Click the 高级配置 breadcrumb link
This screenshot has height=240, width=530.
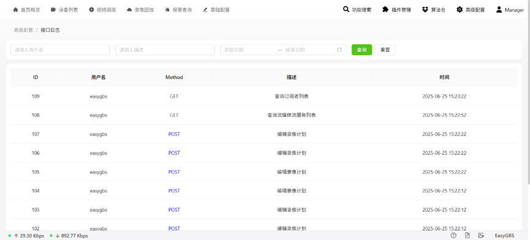tap(23, 30)
